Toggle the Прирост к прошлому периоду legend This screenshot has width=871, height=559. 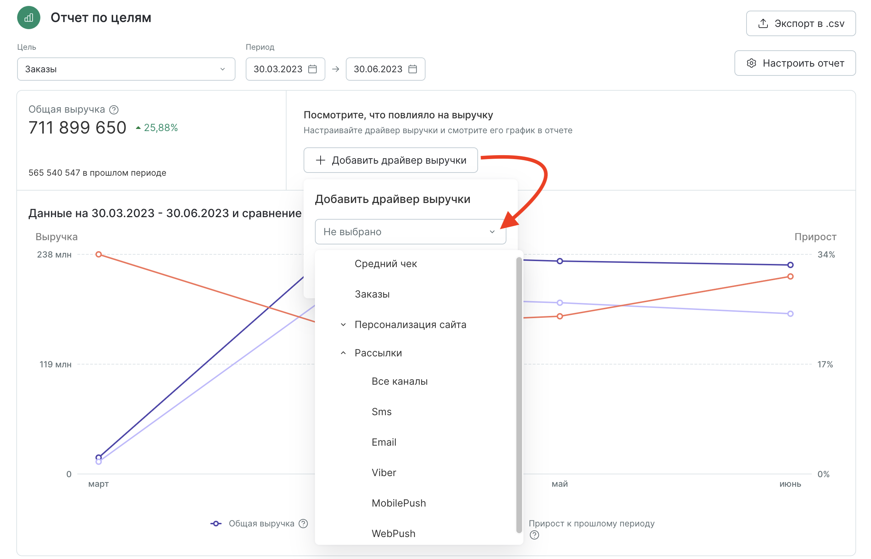pyautogui.click(x=592, y=524)
